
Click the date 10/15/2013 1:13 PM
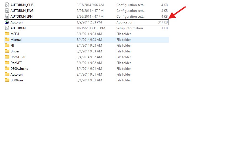91,28
